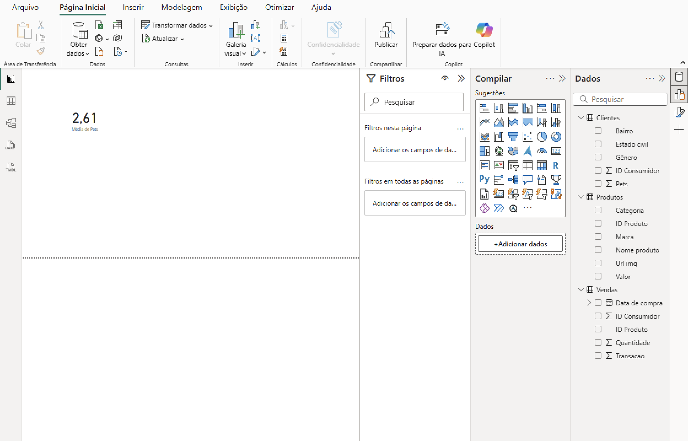Click the gauge visual icon
This screenshot has width=688, height=441.
tap(541, 151)
